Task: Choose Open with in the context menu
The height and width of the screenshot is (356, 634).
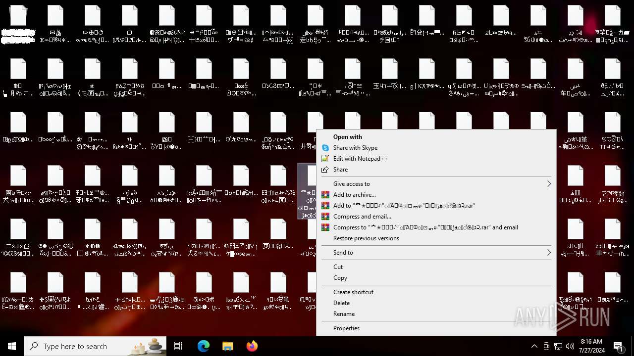Action: pyautogui.click(x=347, y=137)
